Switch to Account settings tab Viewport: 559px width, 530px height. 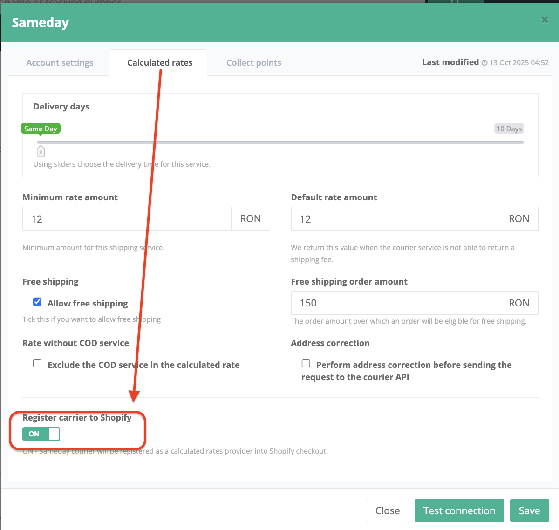pos(60,62)
